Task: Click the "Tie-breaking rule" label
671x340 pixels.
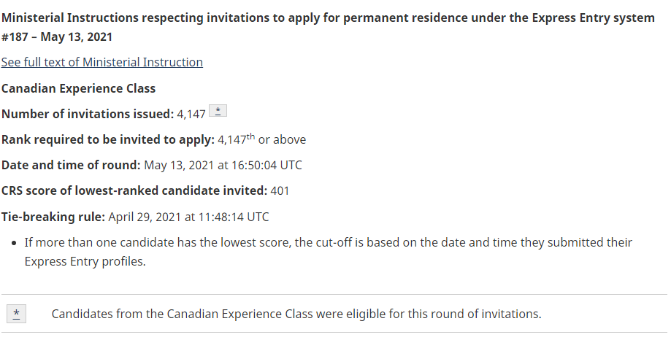Action: 54,217
